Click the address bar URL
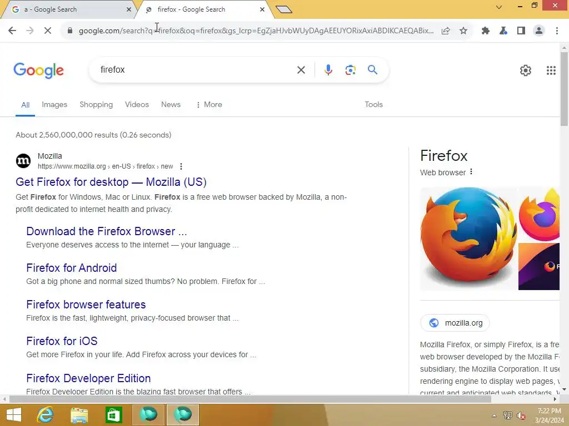The height and width of the screenshot is (426, 569). (x=256, y=31)
